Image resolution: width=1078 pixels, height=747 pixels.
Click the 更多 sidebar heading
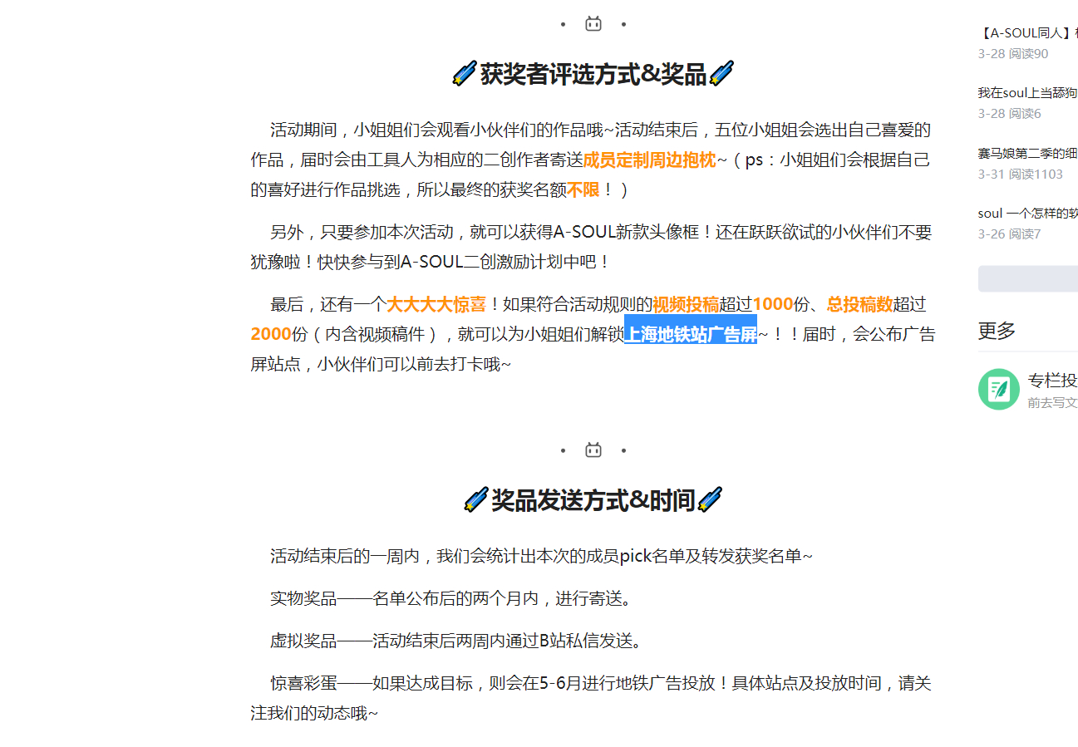pyautogui.click(x=997, y=331)
